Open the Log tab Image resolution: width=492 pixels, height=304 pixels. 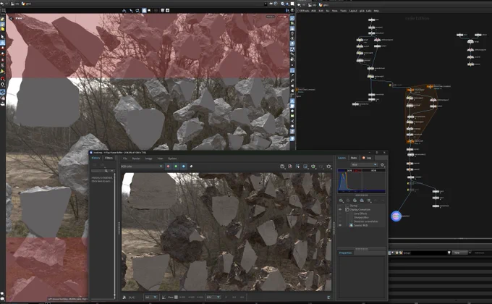(x=367, y=158)
